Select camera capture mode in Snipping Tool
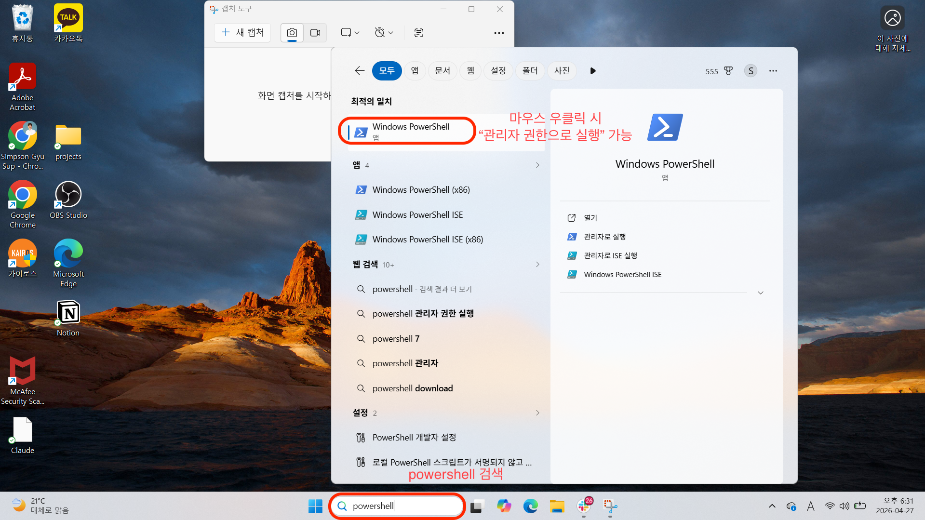 point(291,32)
